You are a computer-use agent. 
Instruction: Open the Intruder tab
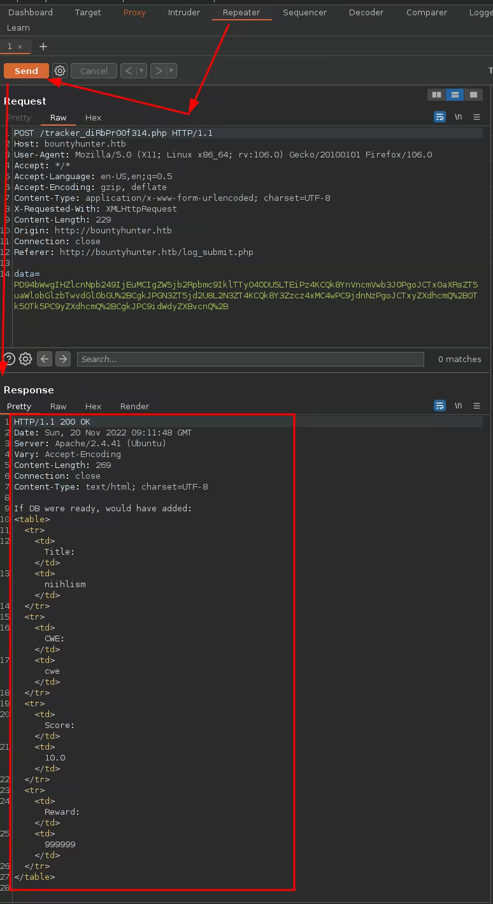pos(183,12)
